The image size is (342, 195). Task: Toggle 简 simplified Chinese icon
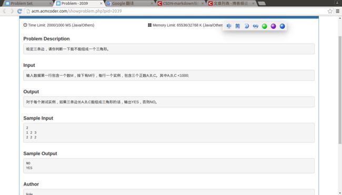tap(238, 26)
